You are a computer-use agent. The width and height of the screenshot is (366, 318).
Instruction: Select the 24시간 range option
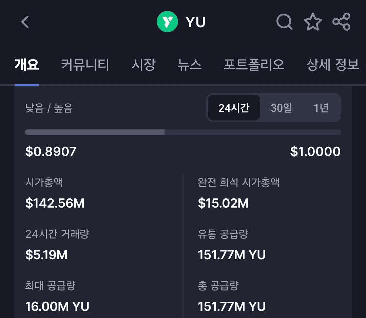tap(234, 108)
